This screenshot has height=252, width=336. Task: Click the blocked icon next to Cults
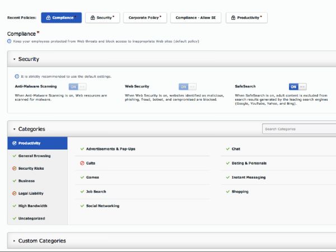click(82, 163)
